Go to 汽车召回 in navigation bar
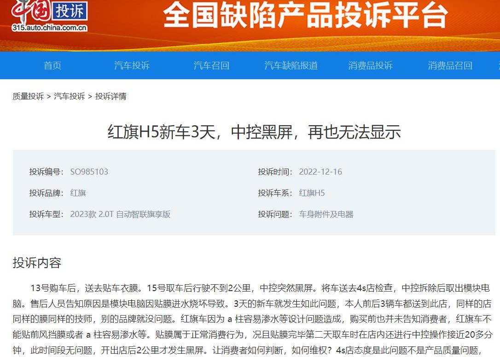Screen dimensions: 500x357 coord(211,65)
